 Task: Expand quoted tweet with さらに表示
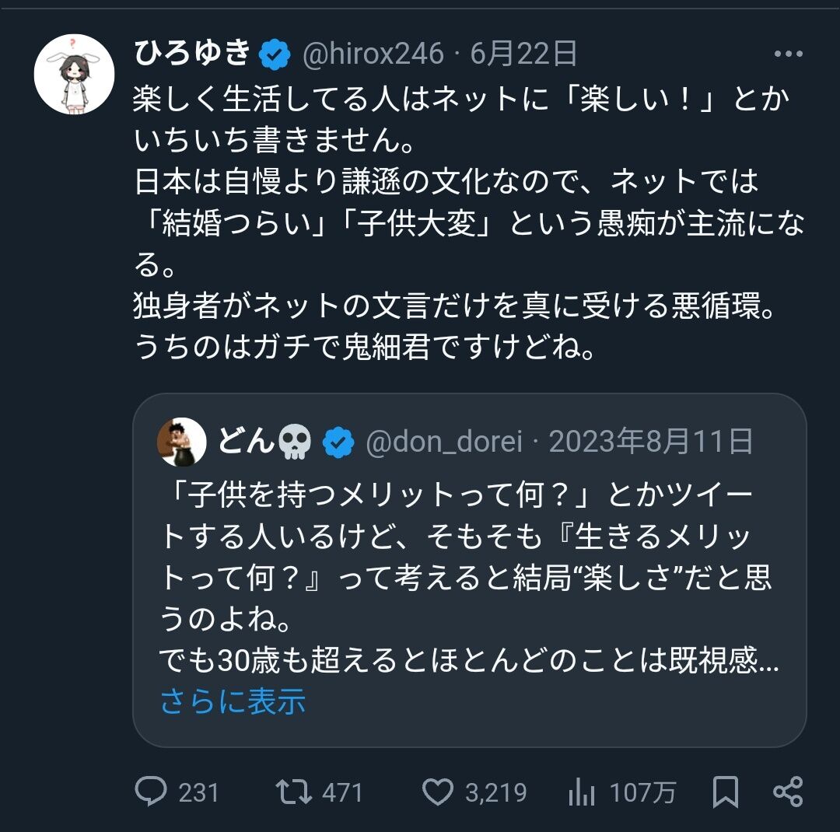coord(233,701)
